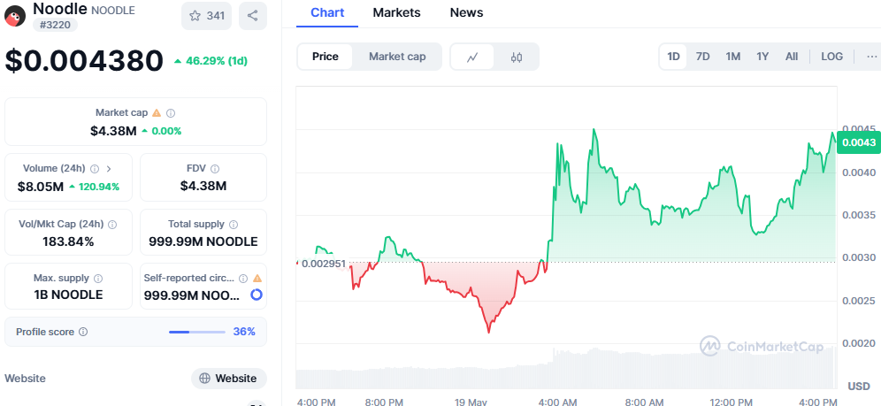Open the Chart tab
This screenshot has height=406, width=881.
pos(327,13)
